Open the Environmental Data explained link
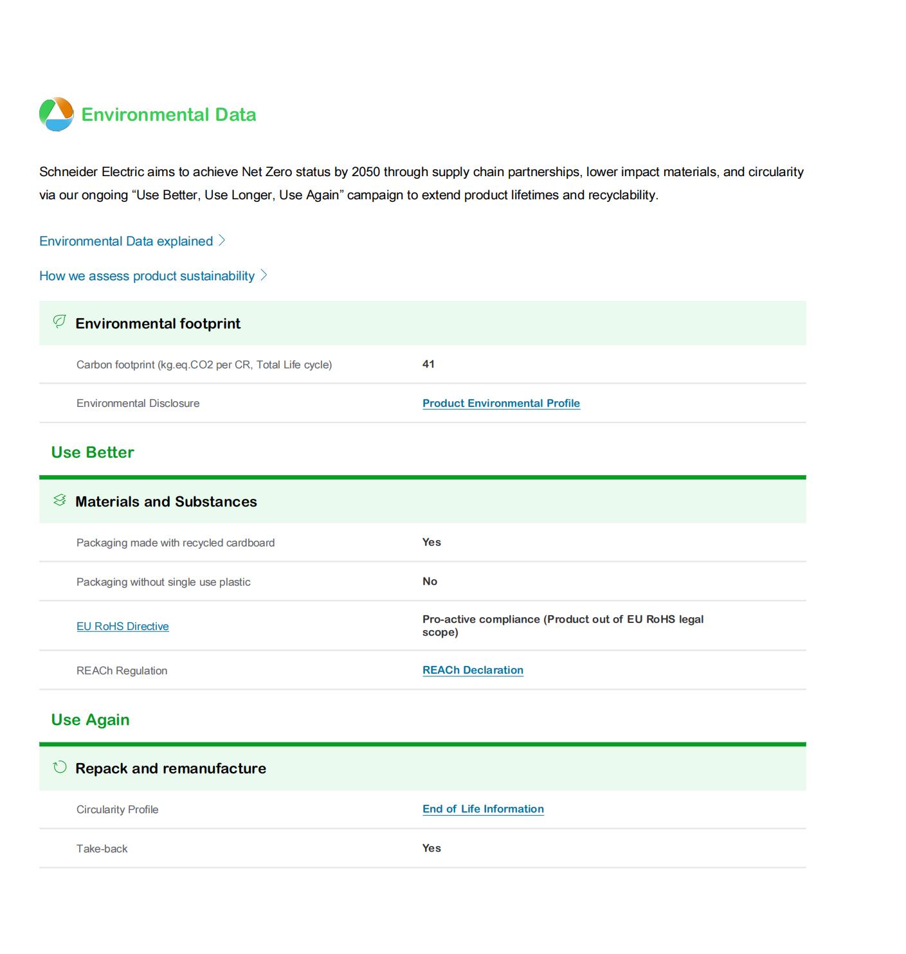The image size is (906, 954). point(126,241)
